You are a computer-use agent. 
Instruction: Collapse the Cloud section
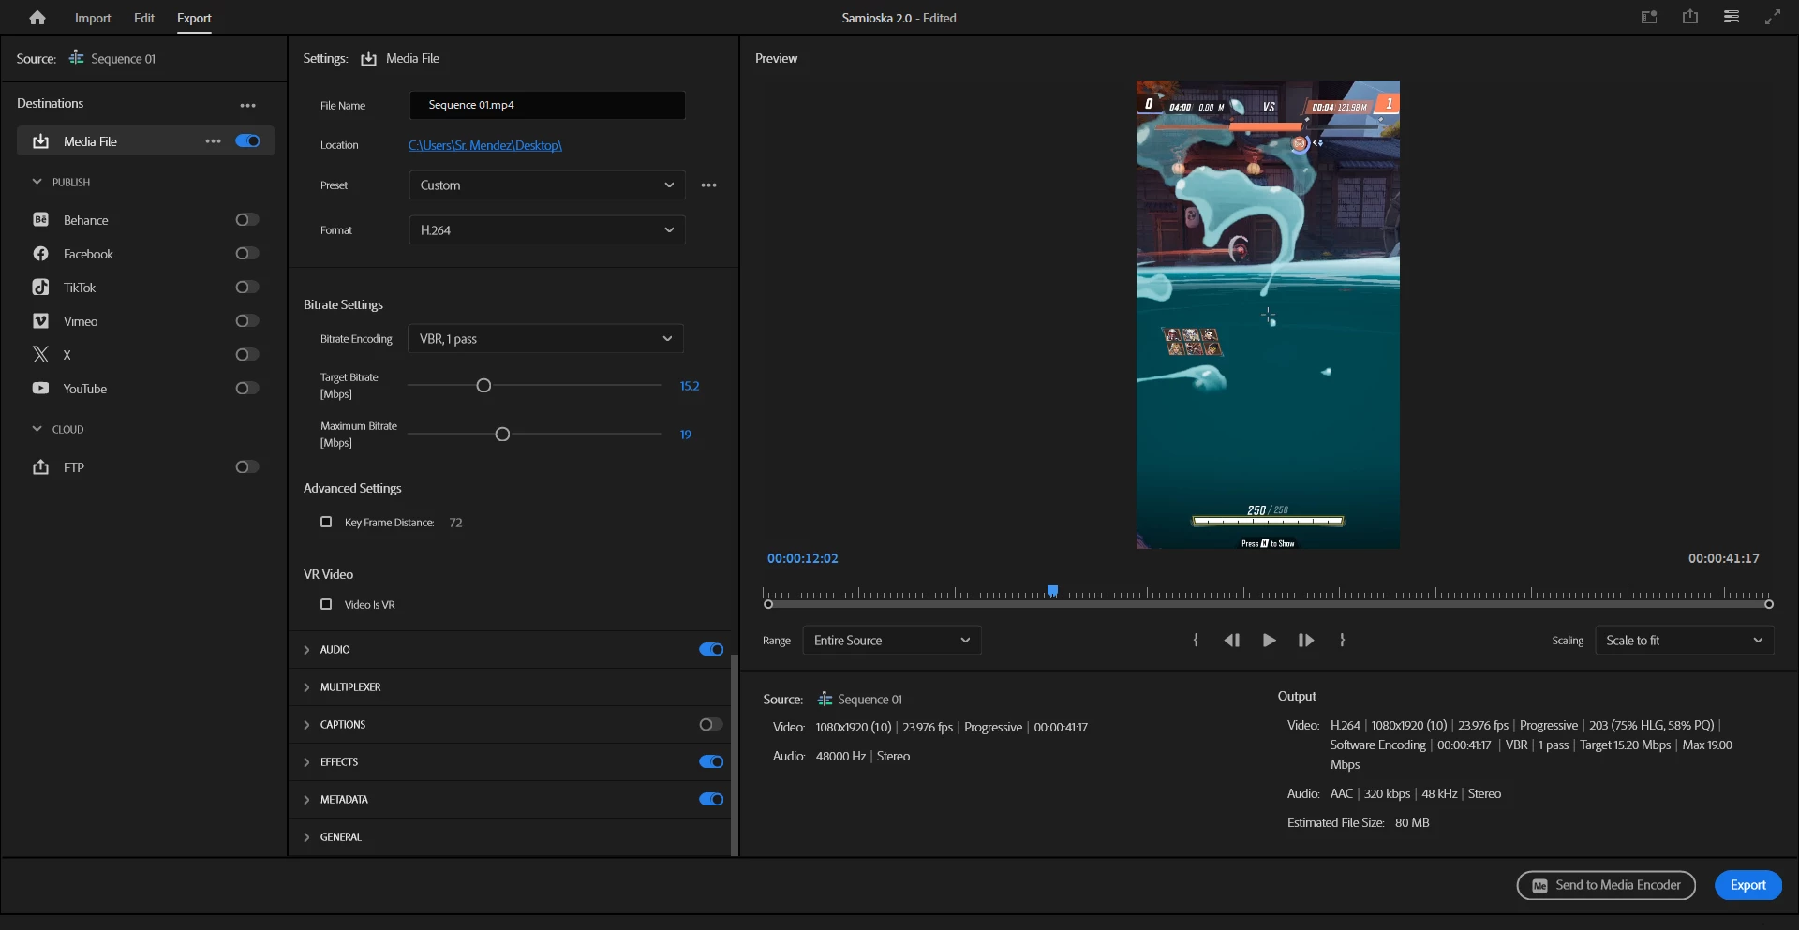coord(37,429)
